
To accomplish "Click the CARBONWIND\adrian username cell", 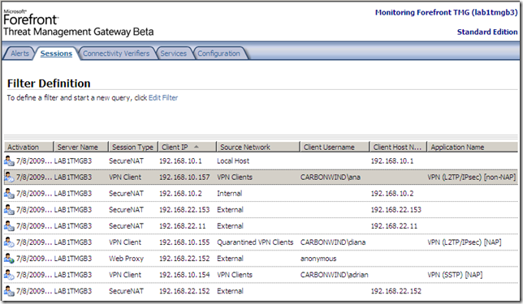I will [x=335, y=275].
